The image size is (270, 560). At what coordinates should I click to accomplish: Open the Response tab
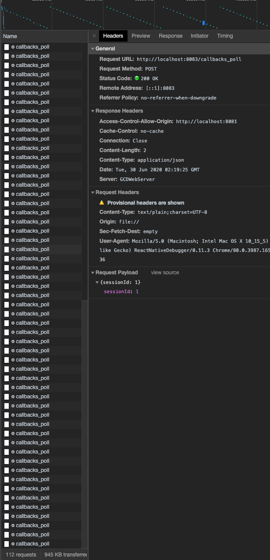(171, 36)
